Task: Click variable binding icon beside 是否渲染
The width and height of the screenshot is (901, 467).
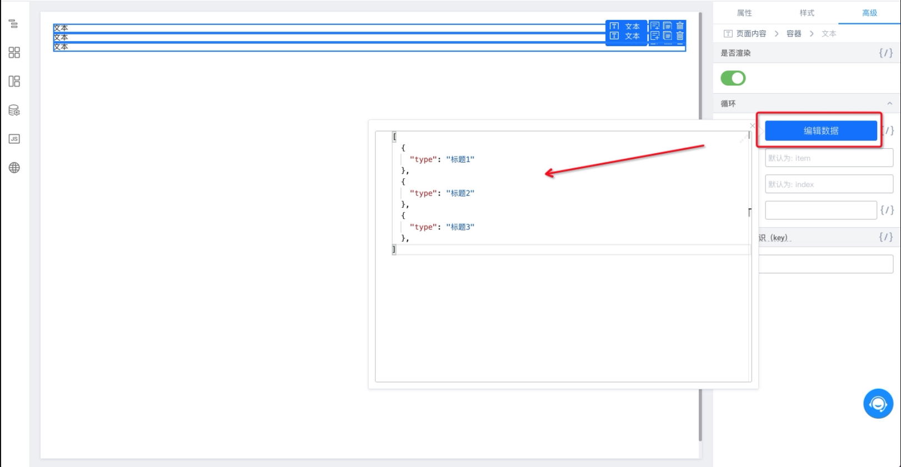Action: click(x=886, y=53)
